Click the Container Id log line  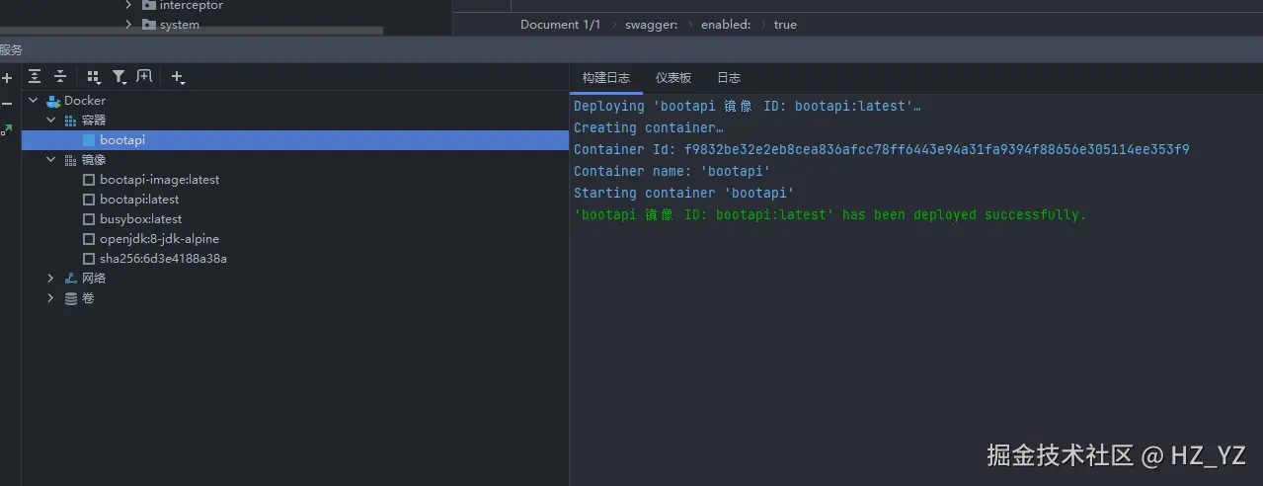[881, 150]
